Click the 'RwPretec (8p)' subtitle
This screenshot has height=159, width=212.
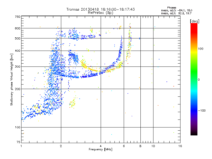[100, 13]
